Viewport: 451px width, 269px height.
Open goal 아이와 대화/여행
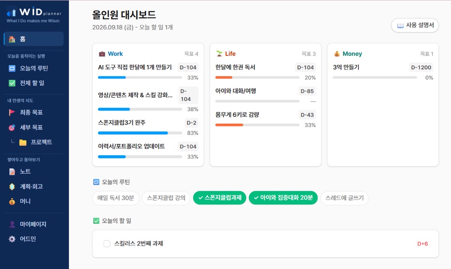coord(235,91)
